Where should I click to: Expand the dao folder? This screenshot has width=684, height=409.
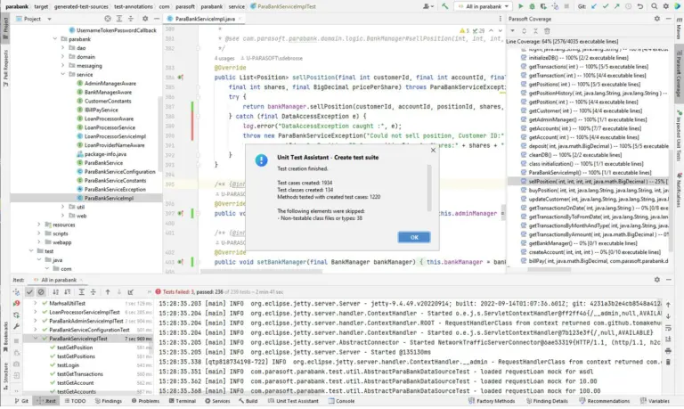point(63,48)
